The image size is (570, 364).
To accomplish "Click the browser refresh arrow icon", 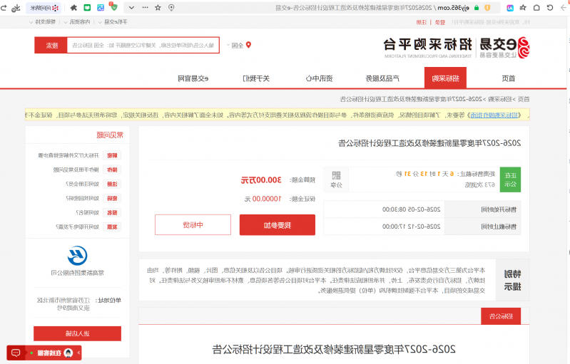I will [4, 8].
